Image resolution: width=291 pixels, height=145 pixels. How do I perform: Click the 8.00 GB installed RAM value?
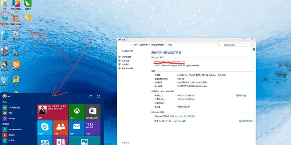[181, 79]
